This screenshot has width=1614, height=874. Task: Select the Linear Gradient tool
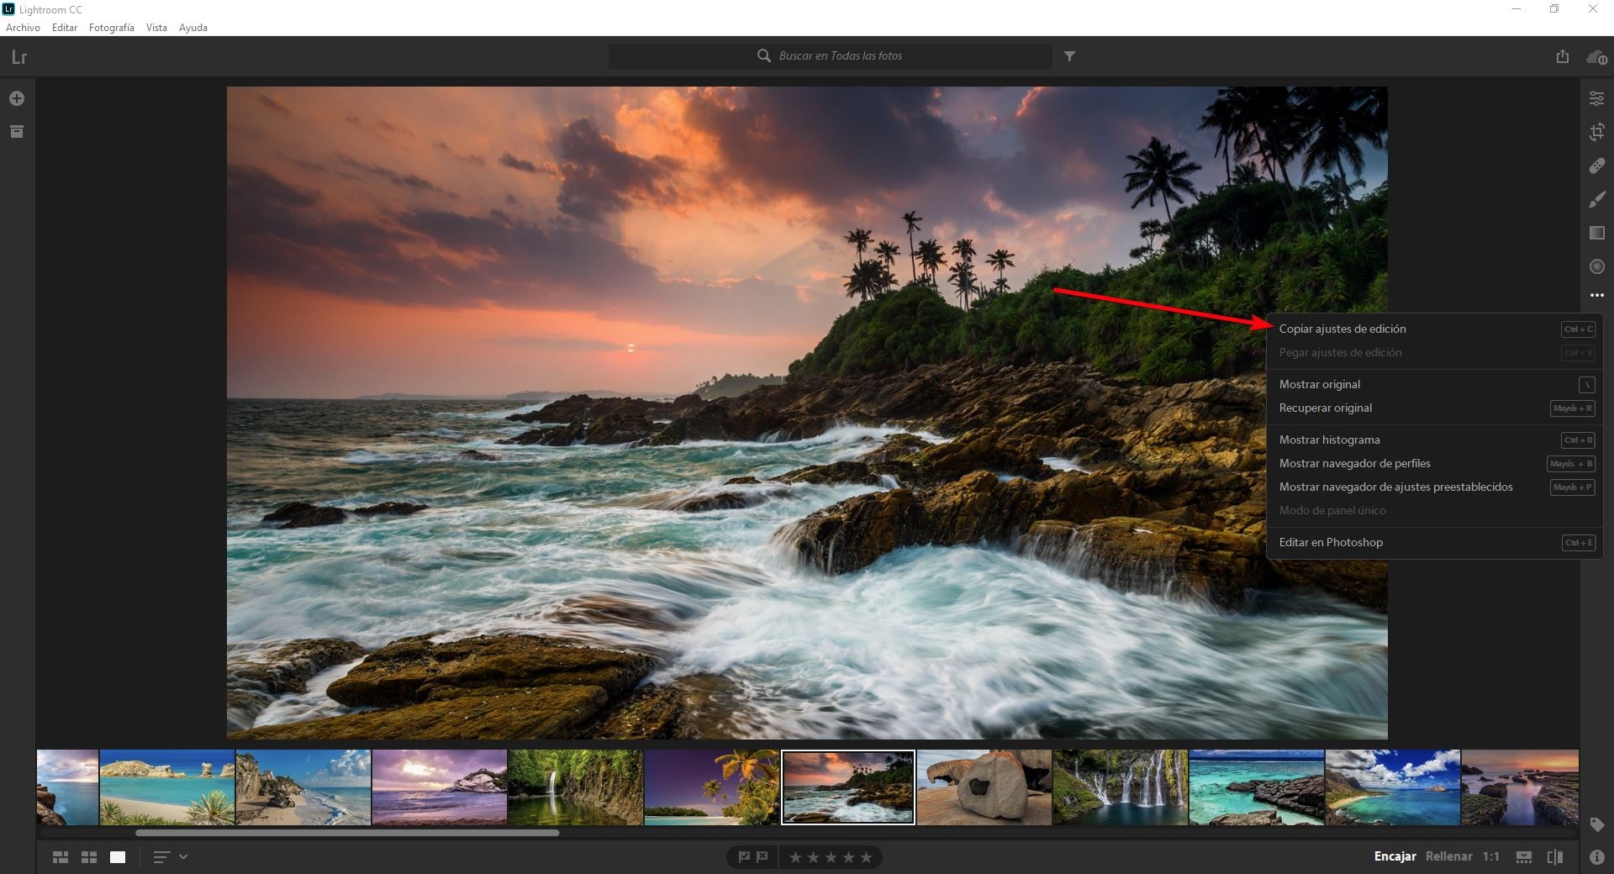click(1596, 234)
